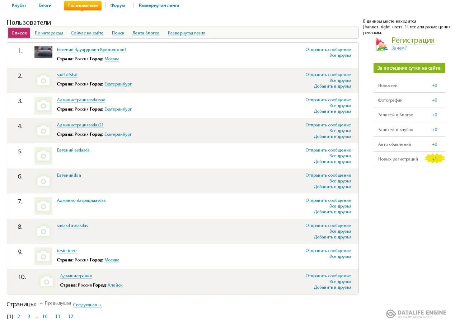Go to page 11
This screenshot has height=325, width=455.
coord(58,316)
